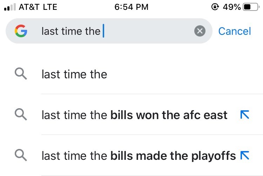
Task: Tap the AT&T carrier label
Action: [29, 7]
